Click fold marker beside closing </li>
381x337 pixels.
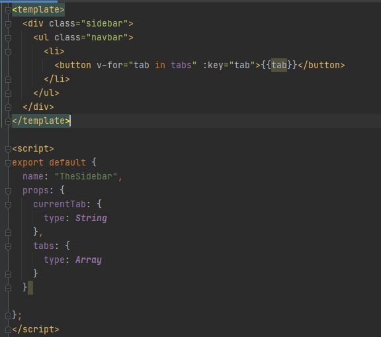coord(8,79)
